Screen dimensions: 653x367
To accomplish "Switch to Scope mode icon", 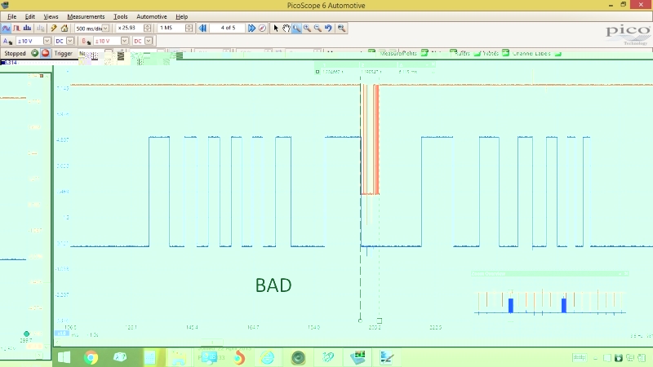I will tap(6, 29).
